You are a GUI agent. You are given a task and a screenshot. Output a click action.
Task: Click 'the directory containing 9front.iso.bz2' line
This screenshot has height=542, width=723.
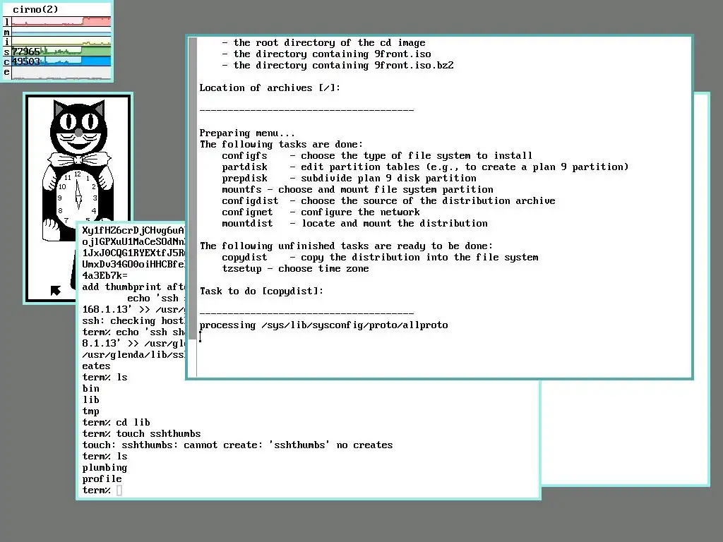coord(337,65)
